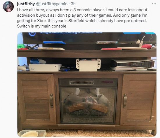
Task: Click the TV's no signal message banner
Action: click(71, 33)
